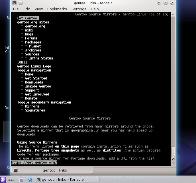Follow the 'LiveCDs, Portage tree snapshots' link

(48, 150)
